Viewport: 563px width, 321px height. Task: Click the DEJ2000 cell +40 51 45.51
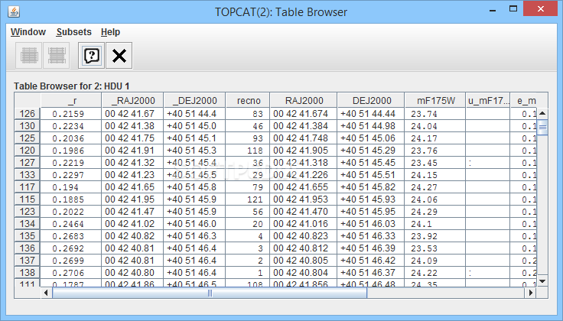[371, 175]
